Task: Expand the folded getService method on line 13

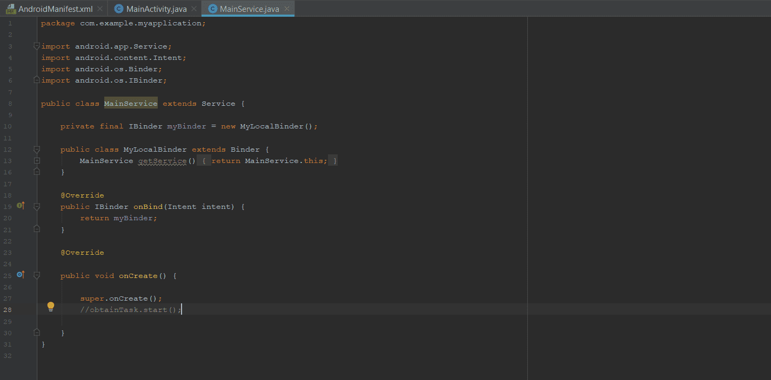Action: 37,161
